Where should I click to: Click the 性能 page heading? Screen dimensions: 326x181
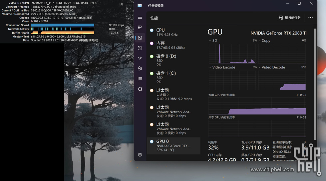pos(154,18)
